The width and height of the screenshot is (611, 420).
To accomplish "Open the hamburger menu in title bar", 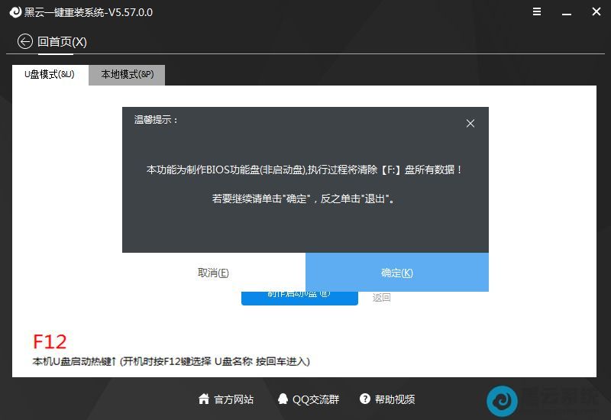I will (x=538, y=12).
